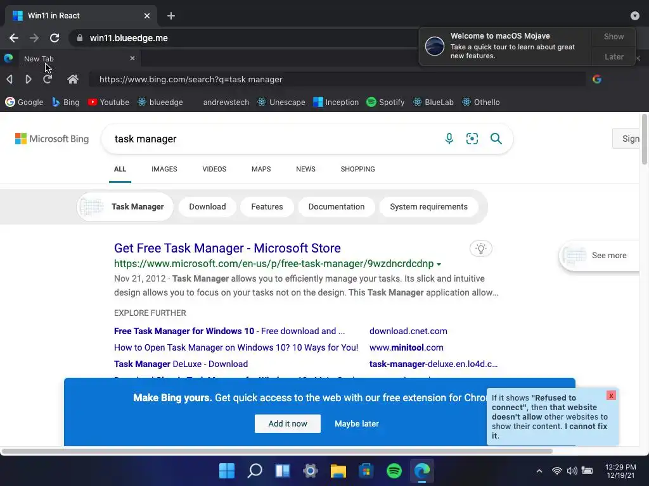This screenshot has height=486, width=649.
Task: Open the andrewstech bookmark
Action: click(226, 102)
